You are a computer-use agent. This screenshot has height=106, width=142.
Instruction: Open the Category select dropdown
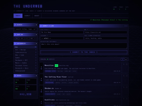(62, 38)
